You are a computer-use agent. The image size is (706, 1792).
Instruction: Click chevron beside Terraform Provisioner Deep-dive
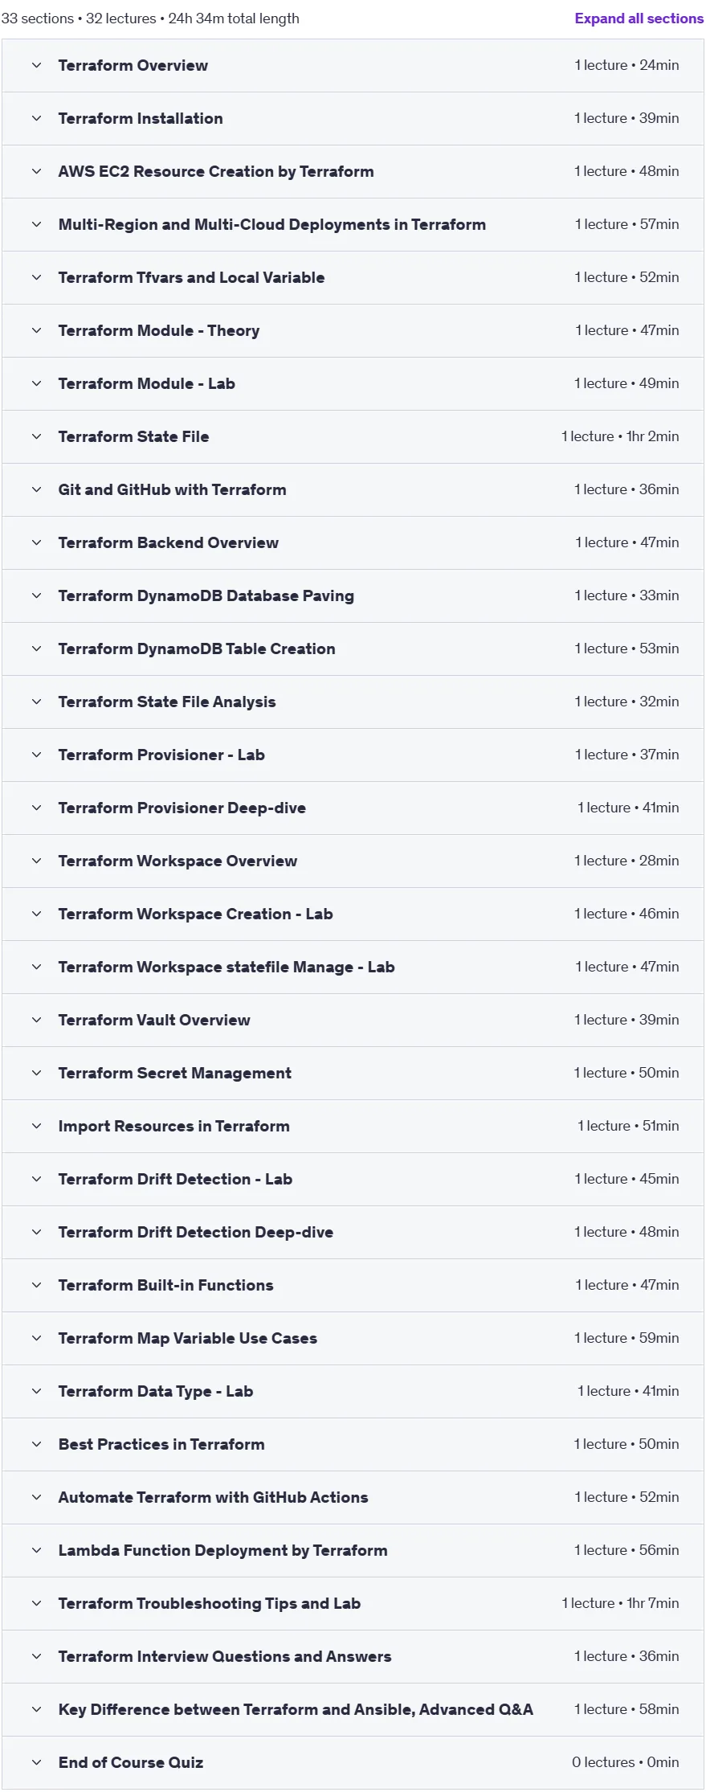(36, 808)
